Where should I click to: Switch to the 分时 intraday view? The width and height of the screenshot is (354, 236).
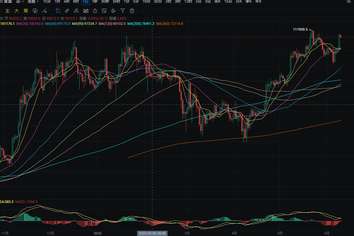pos(116,1)
